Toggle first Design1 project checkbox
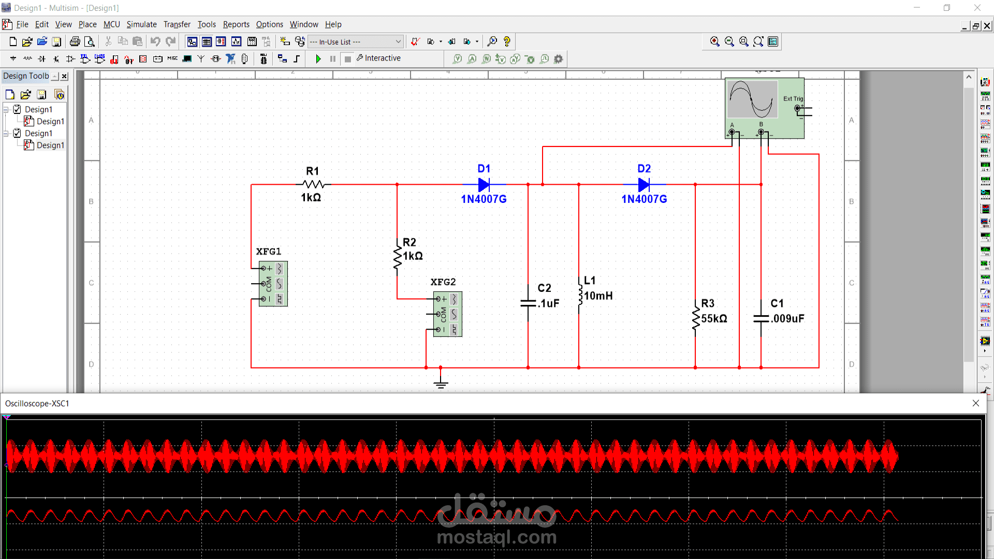This screenshot has height=559, width=994. [x=17, y=109]
